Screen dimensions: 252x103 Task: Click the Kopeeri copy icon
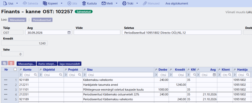(45, 3)
